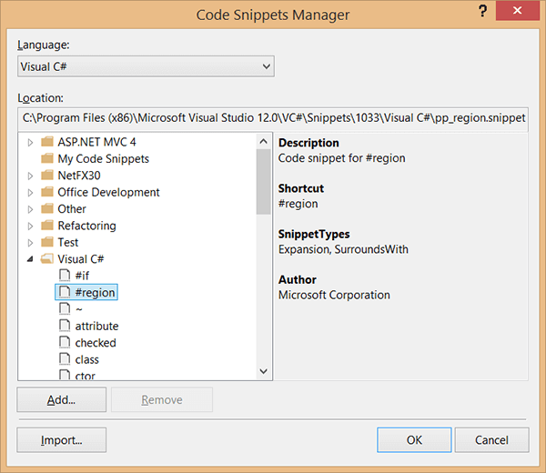Expand the ASP.NET MVC 4 folder arrow
This screenshot has width=546, height=473.
point(30,142)
